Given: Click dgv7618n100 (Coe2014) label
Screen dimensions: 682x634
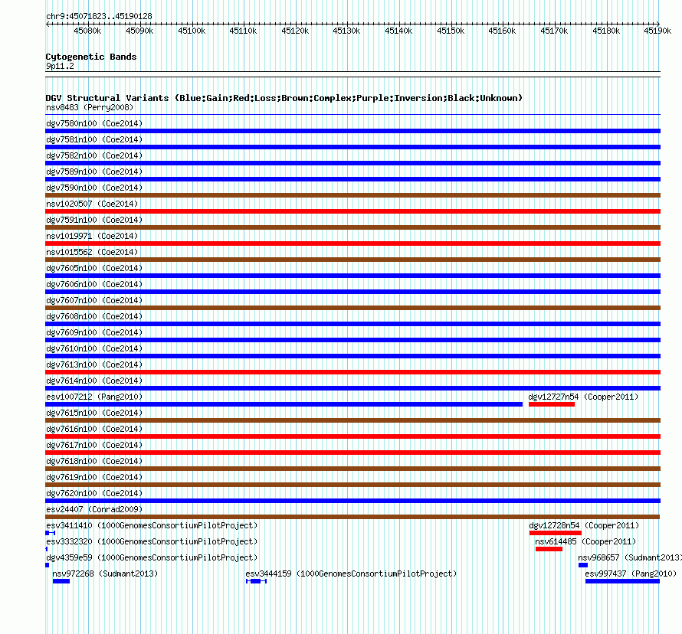Looking at the screenshot, I should 94,461.
